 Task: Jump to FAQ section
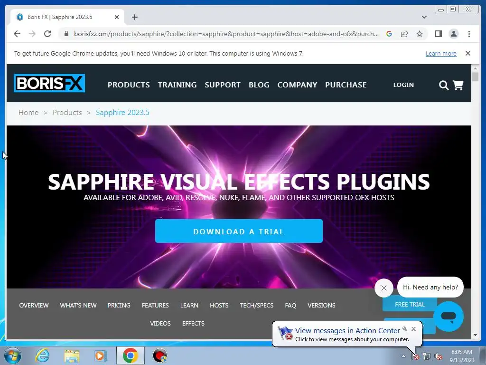coord(290,306)
